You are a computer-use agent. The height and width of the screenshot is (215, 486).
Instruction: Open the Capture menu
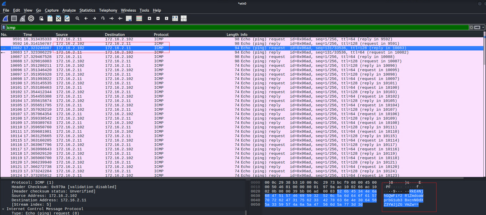[x=52, y=10]
